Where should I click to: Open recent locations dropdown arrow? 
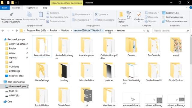(x=13, y=31)
